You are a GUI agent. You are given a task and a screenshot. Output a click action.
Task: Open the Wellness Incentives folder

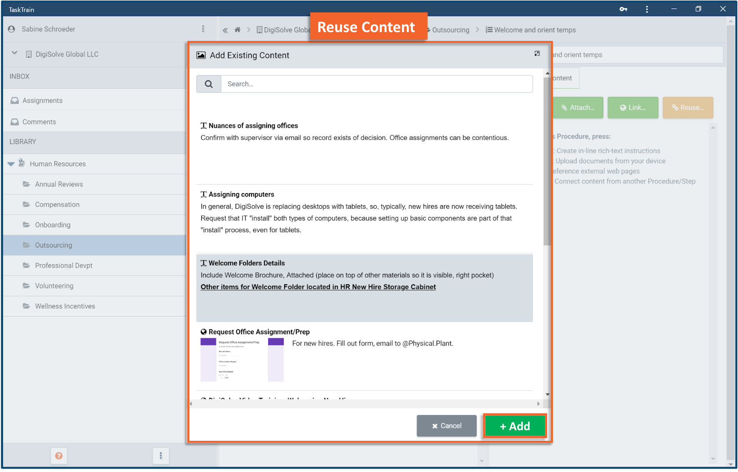point(65,306)
